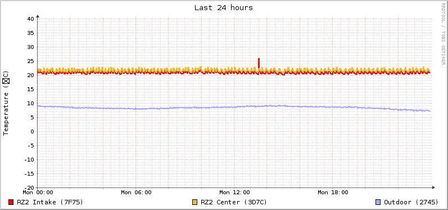Click the yellow RZ2 Center legend swatch
The height and width of the screenshot is (210, 448).
pos(195,202)
